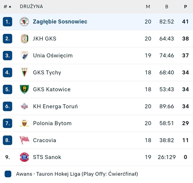
Task: Sort standings by the B column header
Action: (166, 7)
